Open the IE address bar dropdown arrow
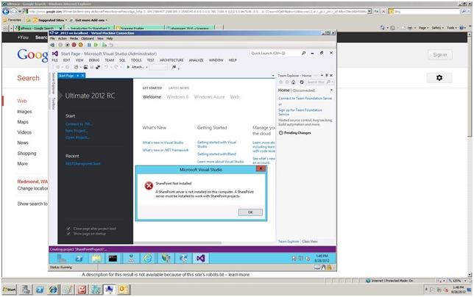 pos(369,11)
